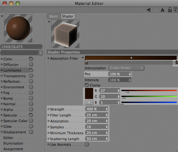178x152 pixels.
Task: Enable the Environment channel checkbox
Action: pos(31,87)
